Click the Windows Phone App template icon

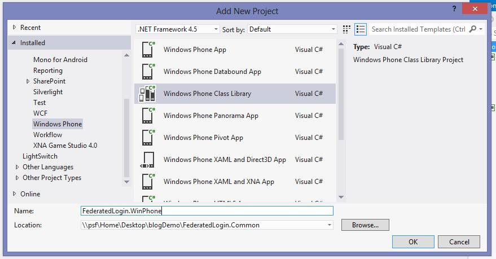point(148,49)
